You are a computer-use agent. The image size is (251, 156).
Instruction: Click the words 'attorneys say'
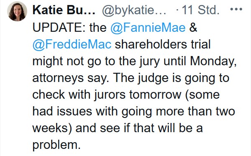point(69,78)
